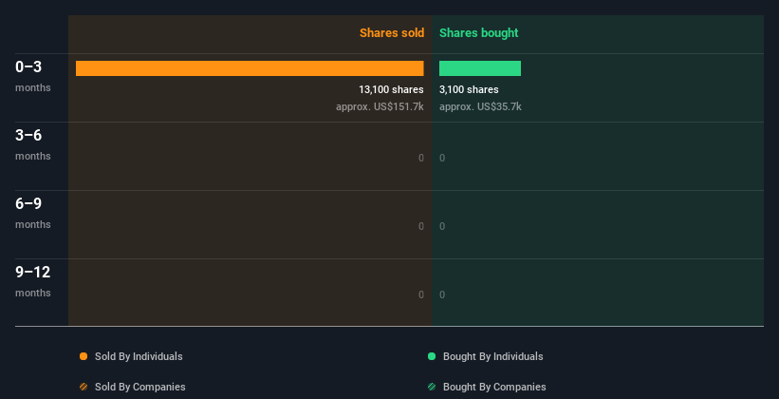This screenshot has width=779, height=399.
Task: Click the 9–12 months row label
Action: 33,280
